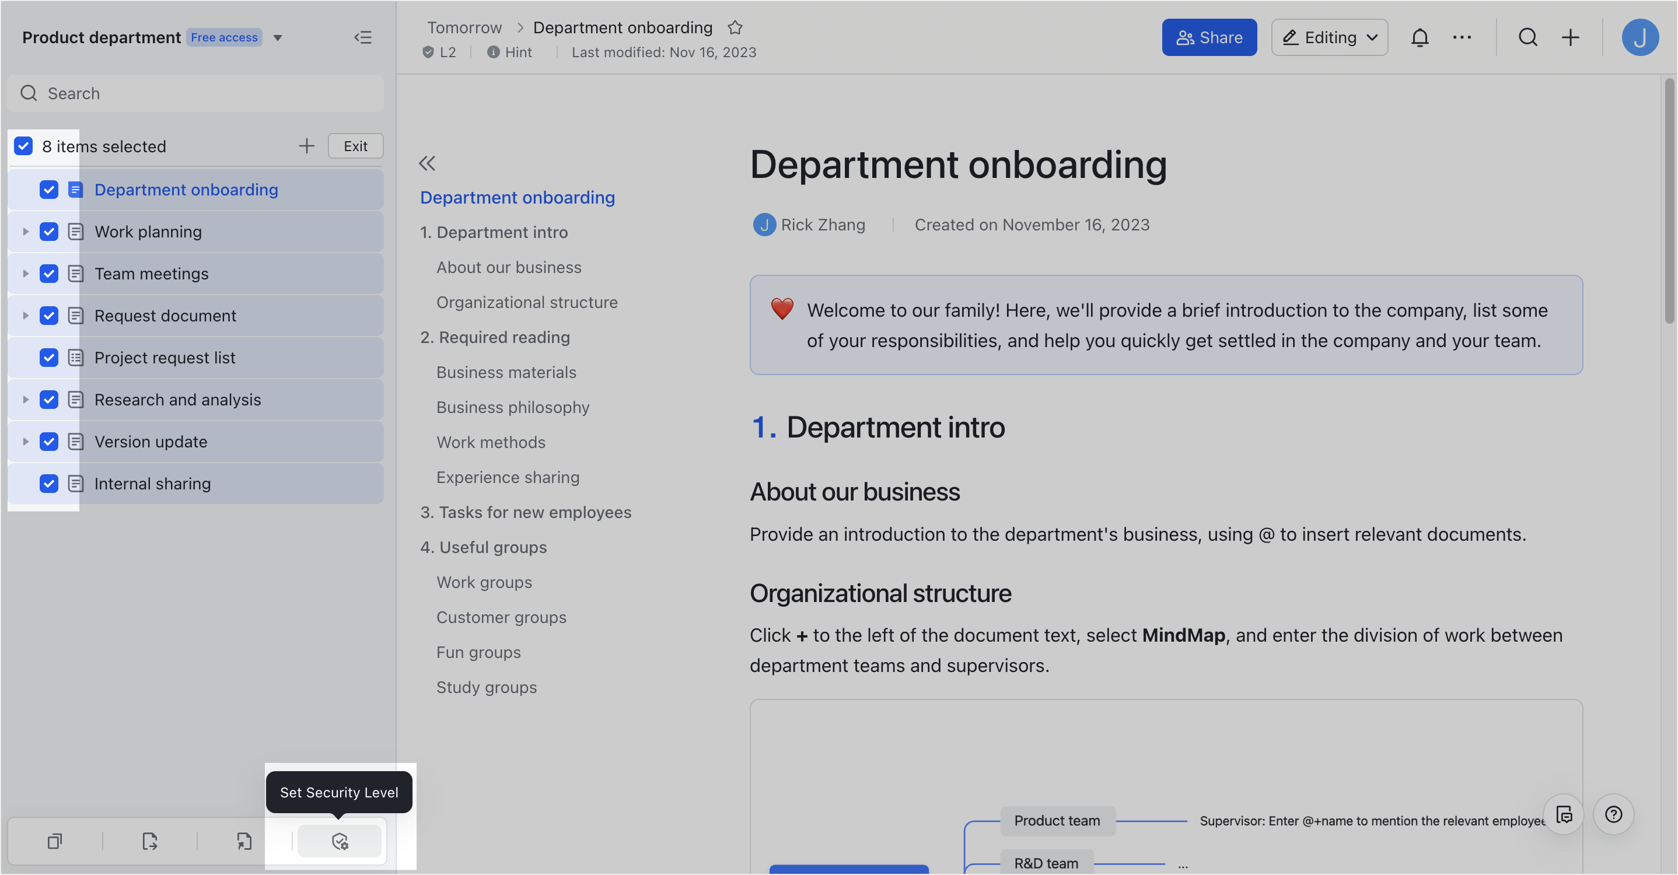Jump to Tomorrow in the breadcrumb

click(x=464, y=27)
